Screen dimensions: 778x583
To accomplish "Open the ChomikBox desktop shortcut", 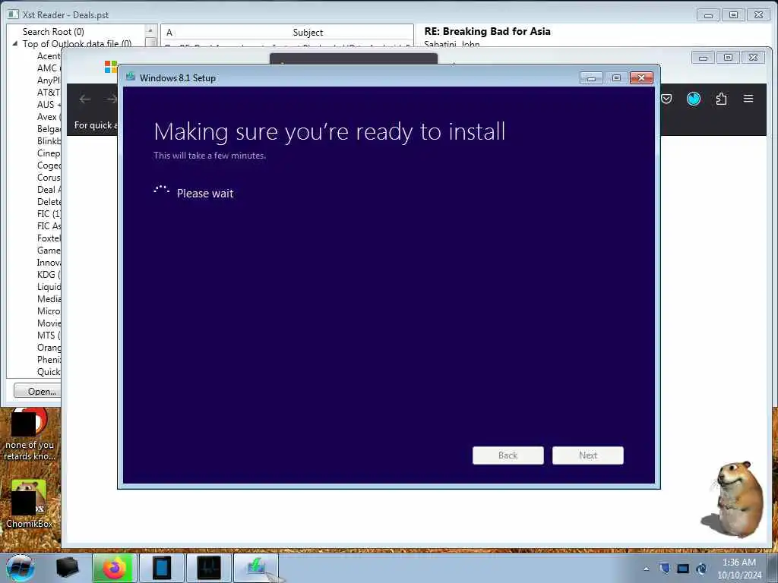I will click(29, 504).
